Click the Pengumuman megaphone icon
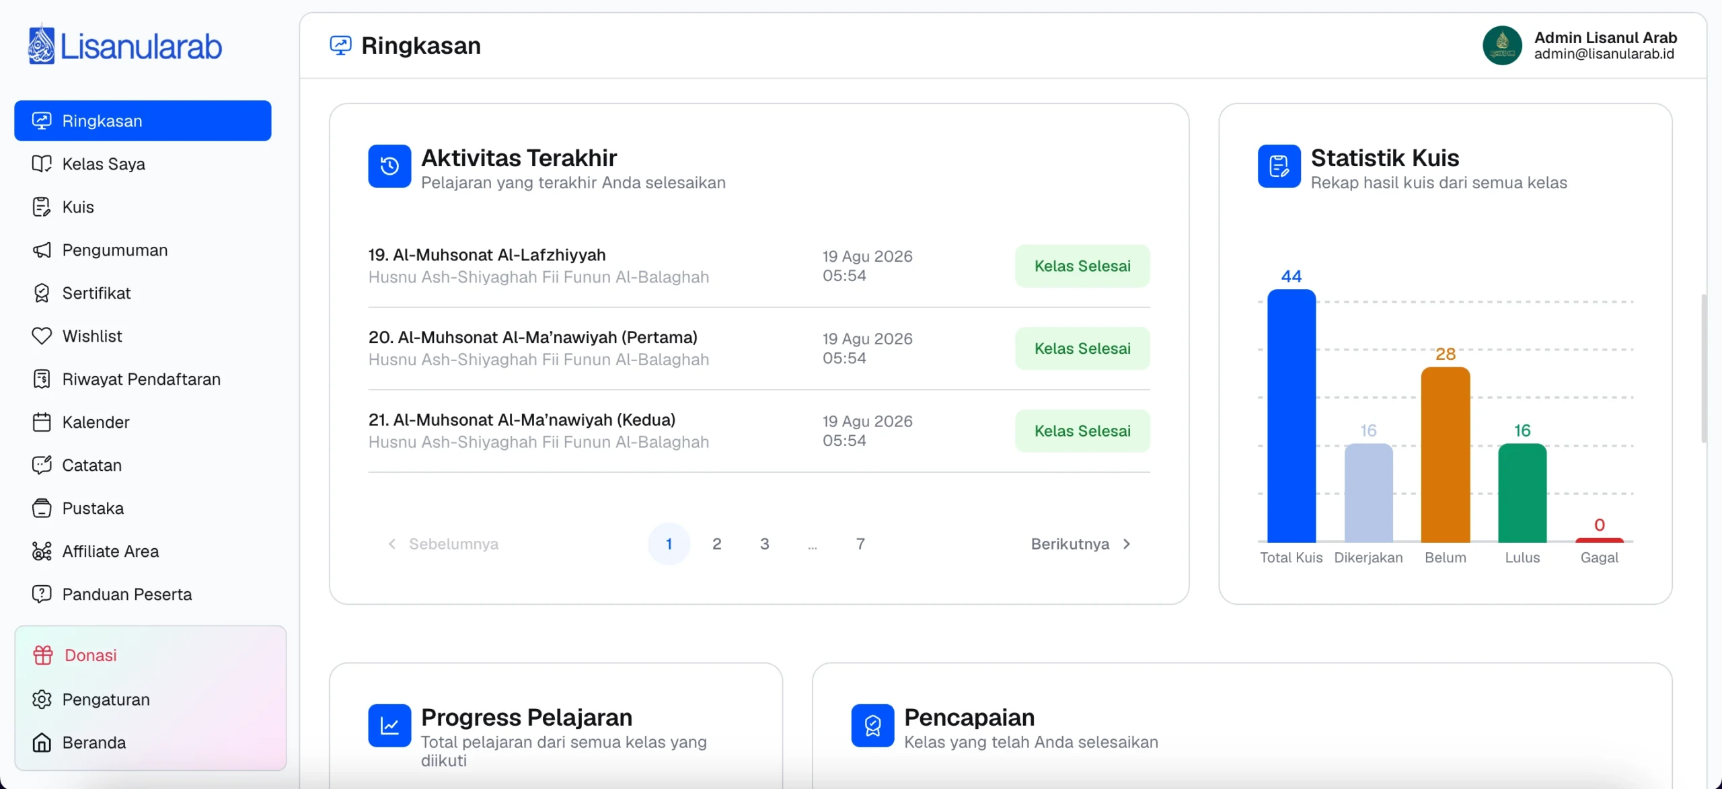 click(x=42, y=250)
